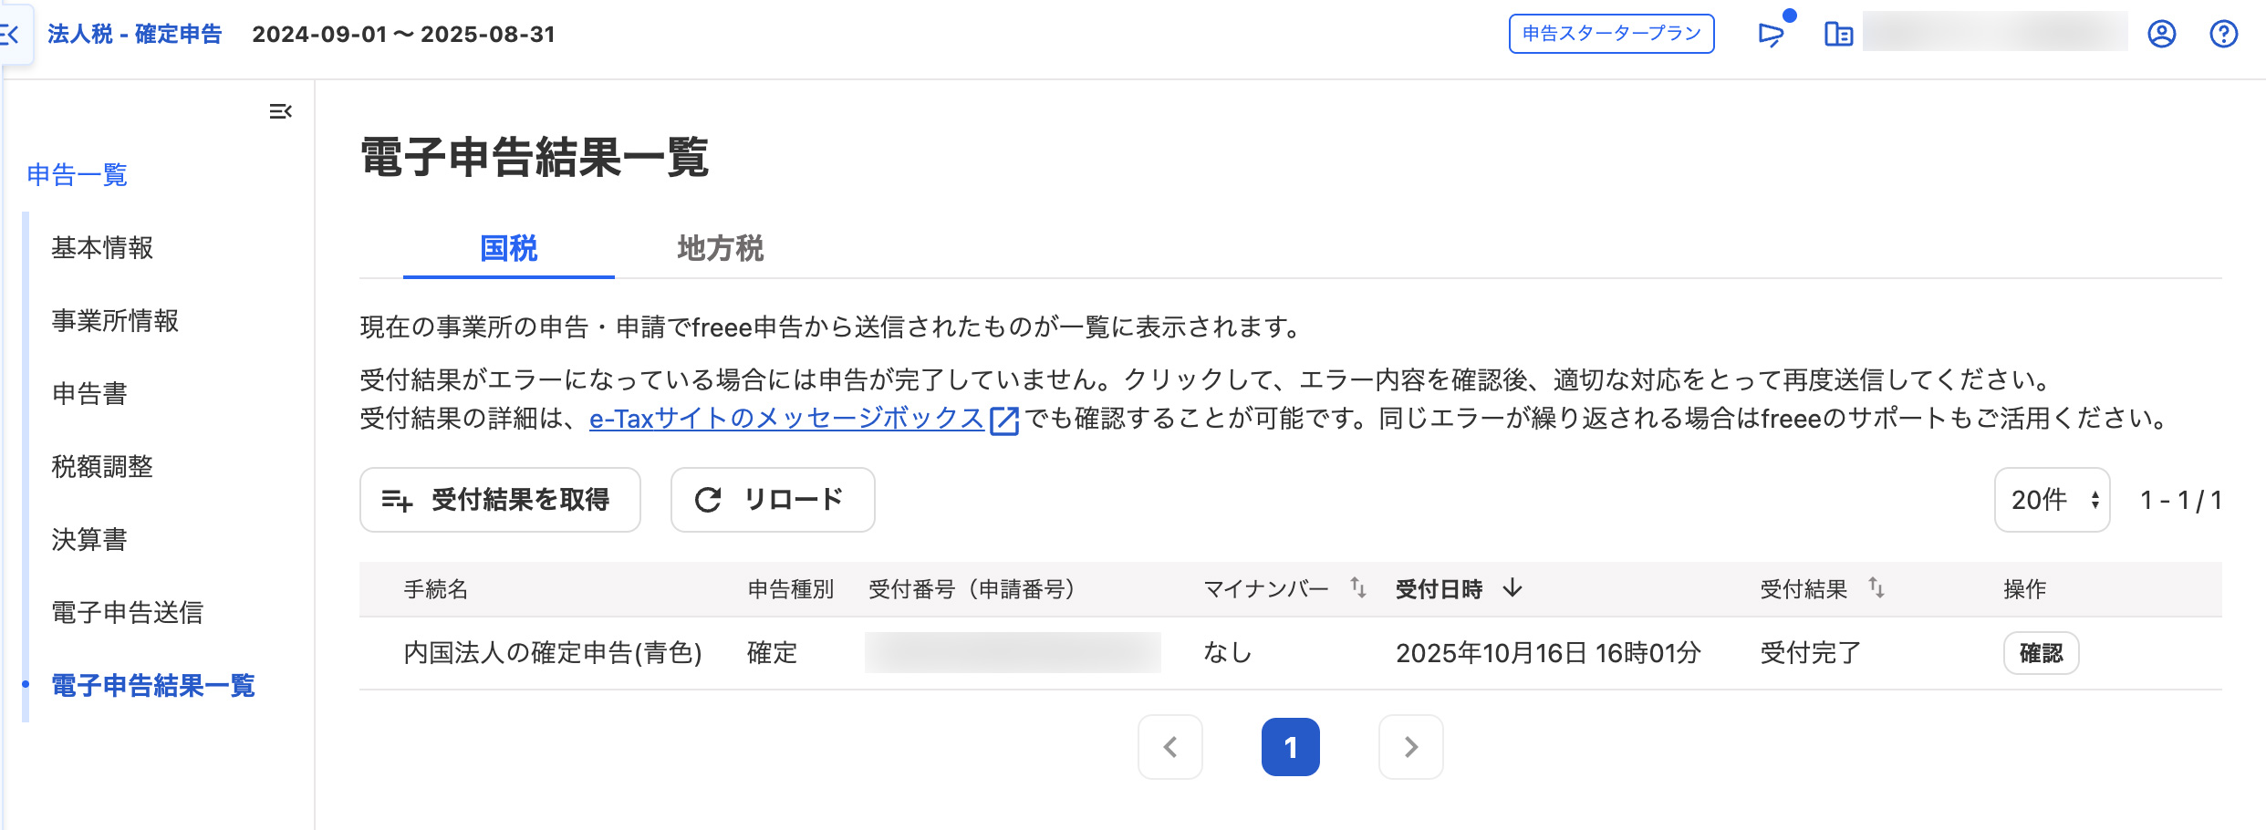Switch to the 地方税 tab
The image size is (2266, 830).
pyautogui.click(x=720, y=248)
